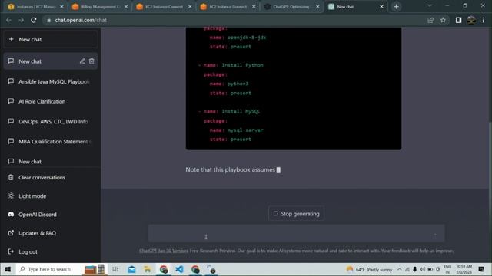This screenshot has width=492, height=276.
Task: Open the AI Role Clarification conversation
Action: (x=50, y=101)
